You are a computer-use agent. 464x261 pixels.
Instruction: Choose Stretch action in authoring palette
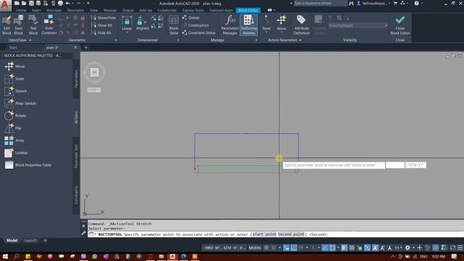tap(16, 91)
